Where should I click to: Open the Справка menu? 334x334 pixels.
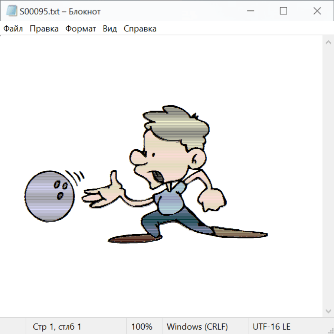point(140,29)
